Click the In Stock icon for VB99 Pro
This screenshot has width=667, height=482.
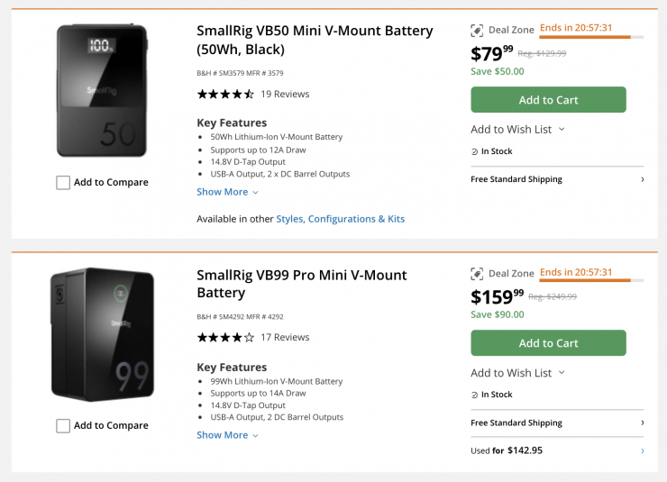(x=474, y=395)
